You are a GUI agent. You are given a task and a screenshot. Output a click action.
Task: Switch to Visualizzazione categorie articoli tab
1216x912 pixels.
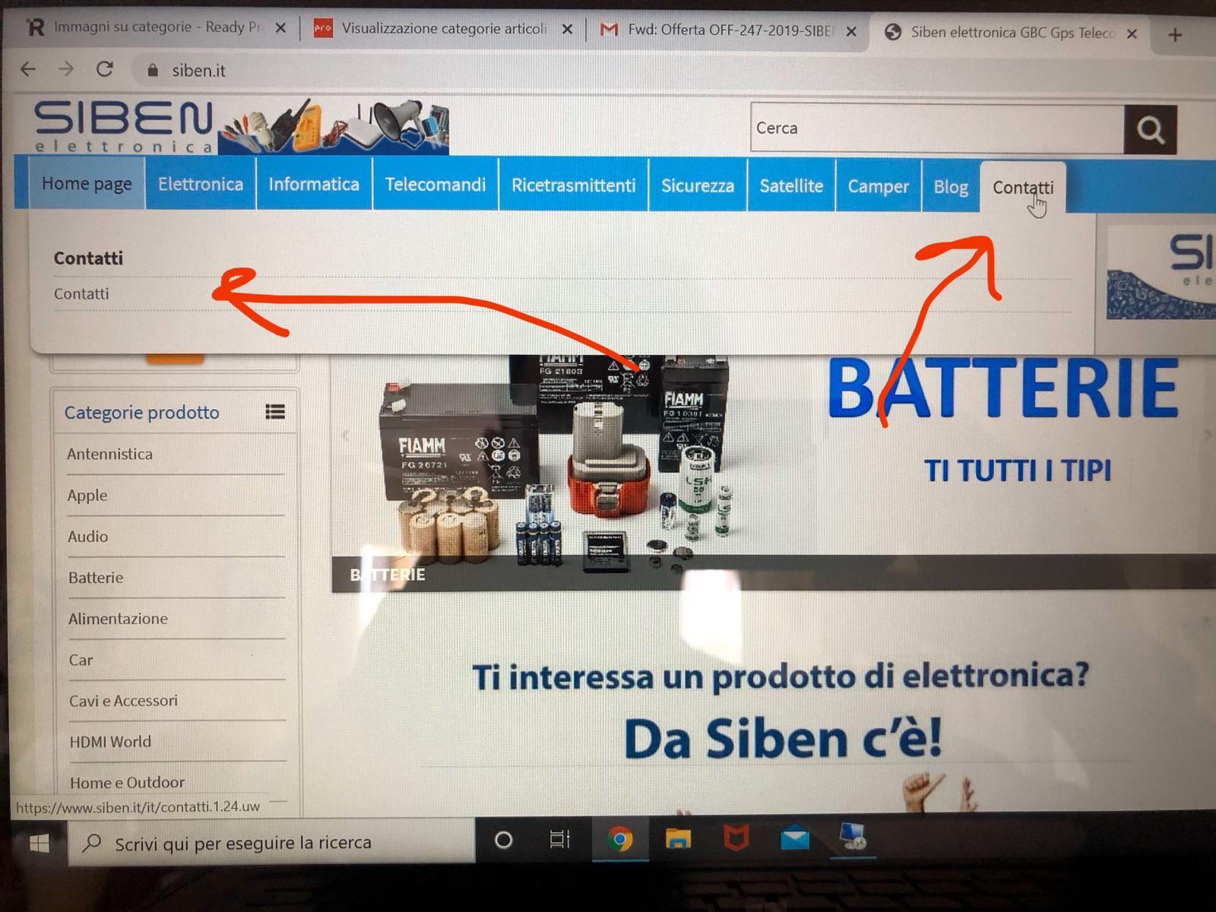coord(442,30)
